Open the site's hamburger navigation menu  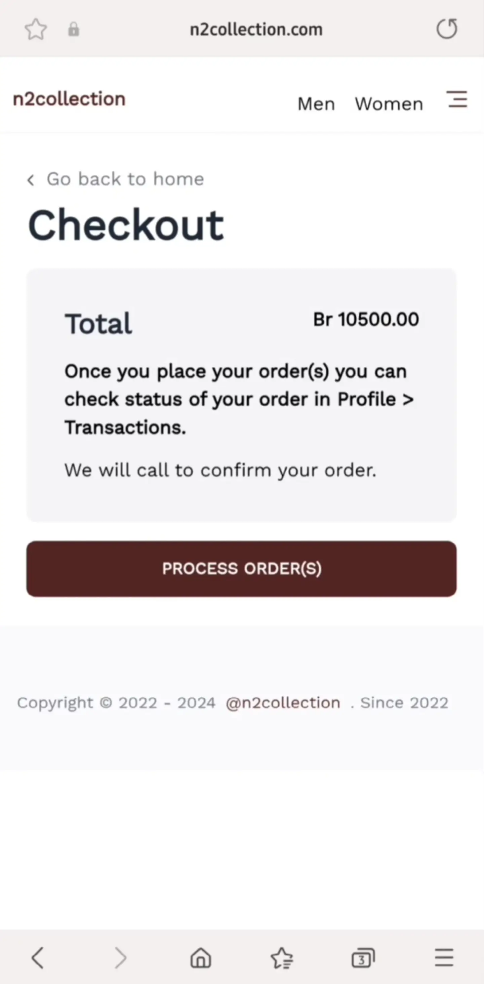457,100
